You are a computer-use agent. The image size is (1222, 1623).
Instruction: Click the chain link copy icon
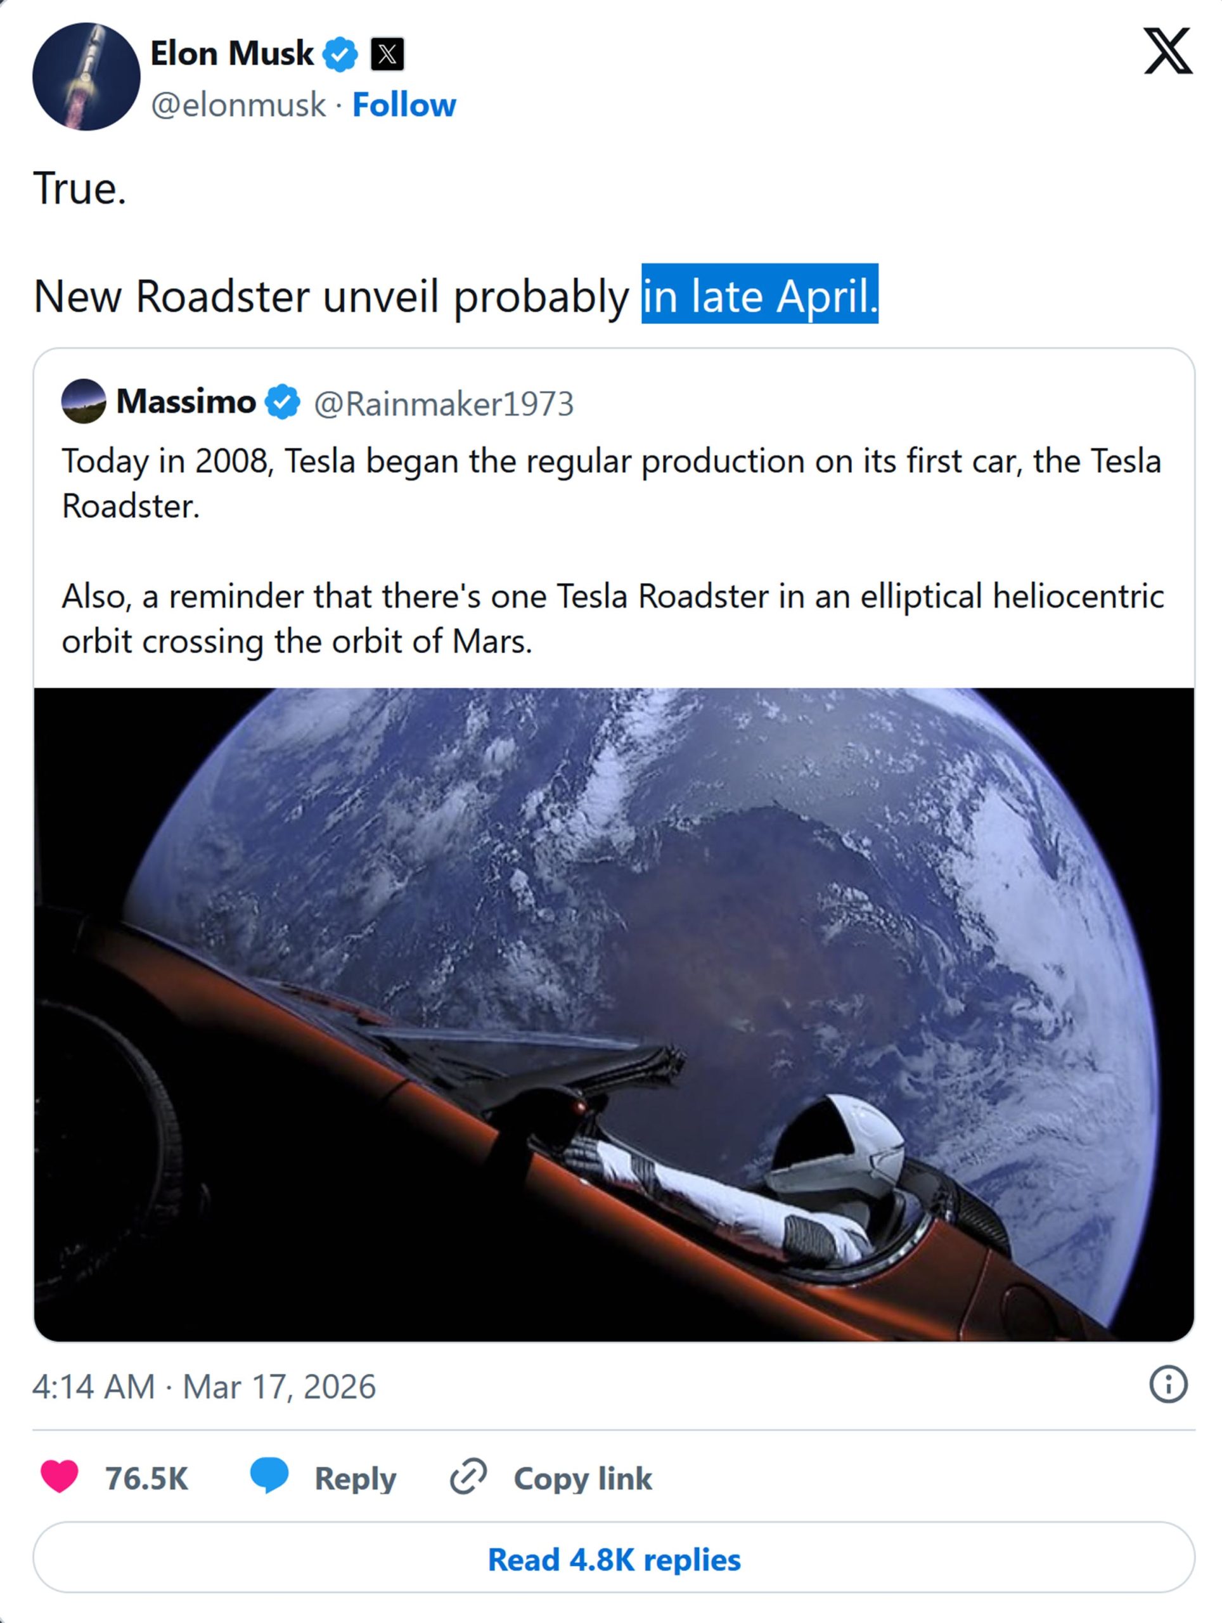(468, 1478)
